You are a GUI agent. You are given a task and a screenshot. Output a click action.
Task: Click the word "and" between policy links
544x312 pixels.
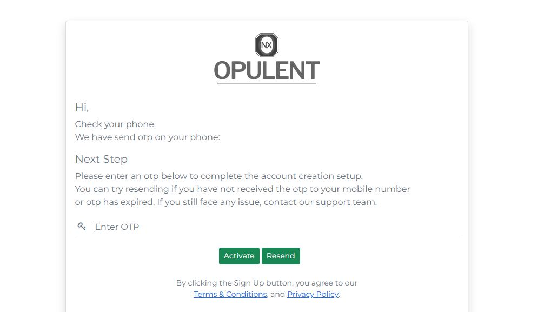(277, 294)
